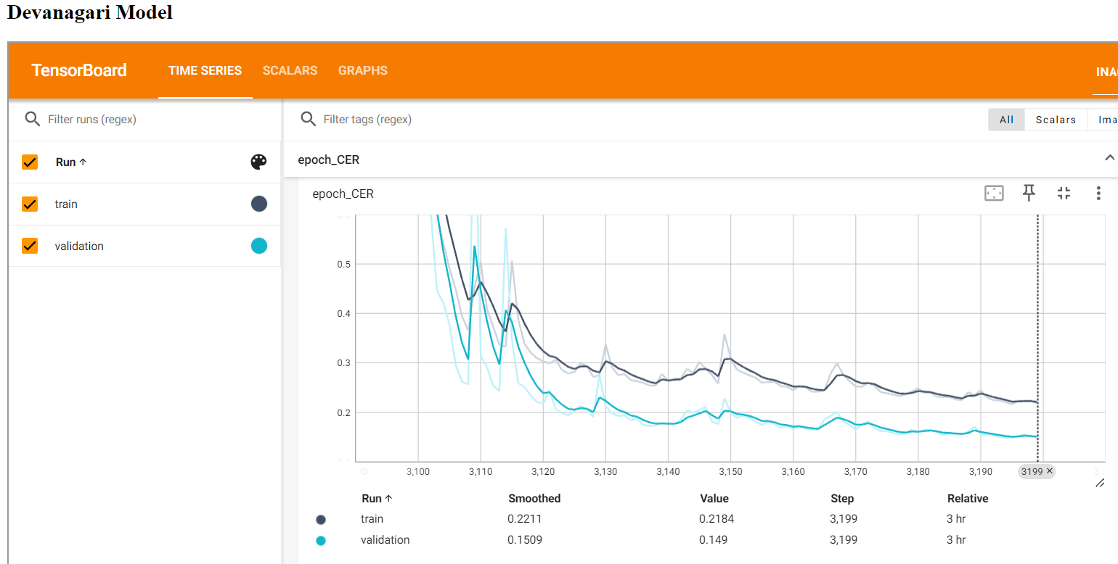Collapse the epoch_CER section
Viewport: 1118px width, 564px height.
pyautogui.click(x=1108, y=158)
